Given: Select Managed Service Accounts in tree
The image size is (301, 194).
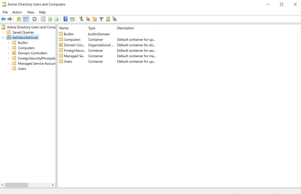Looking at the screenshot, I should click(x=37, y=64).
